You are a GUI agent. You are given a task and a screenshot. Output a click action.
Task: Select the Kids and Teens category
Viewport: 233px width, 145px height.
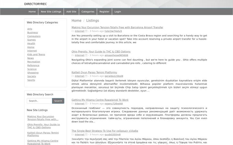click(36, 54)
